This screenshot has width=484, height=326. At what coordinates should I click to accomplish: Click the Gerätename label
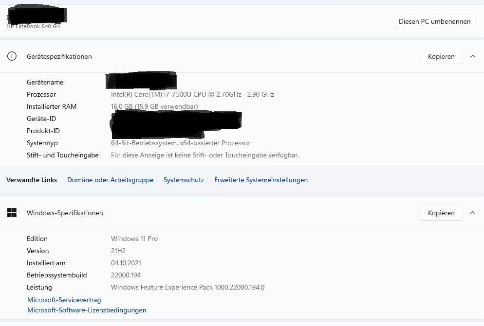pyautogui.click(x=45, y=82)
